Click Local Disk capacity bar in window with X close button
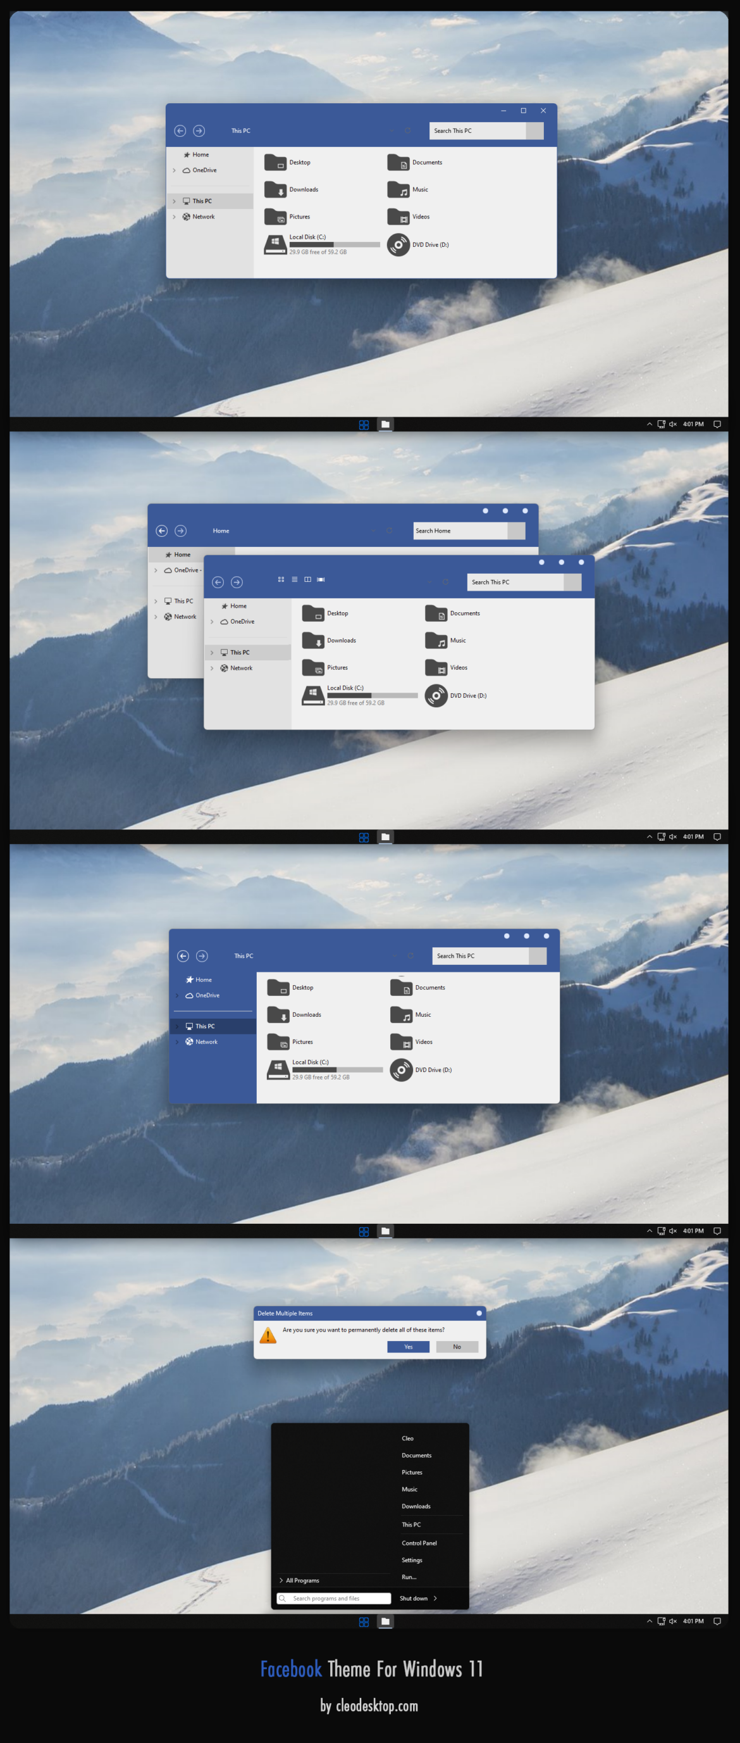This screenshot has height=1743, width=740. pyautogui.click(x=335, y=244)
